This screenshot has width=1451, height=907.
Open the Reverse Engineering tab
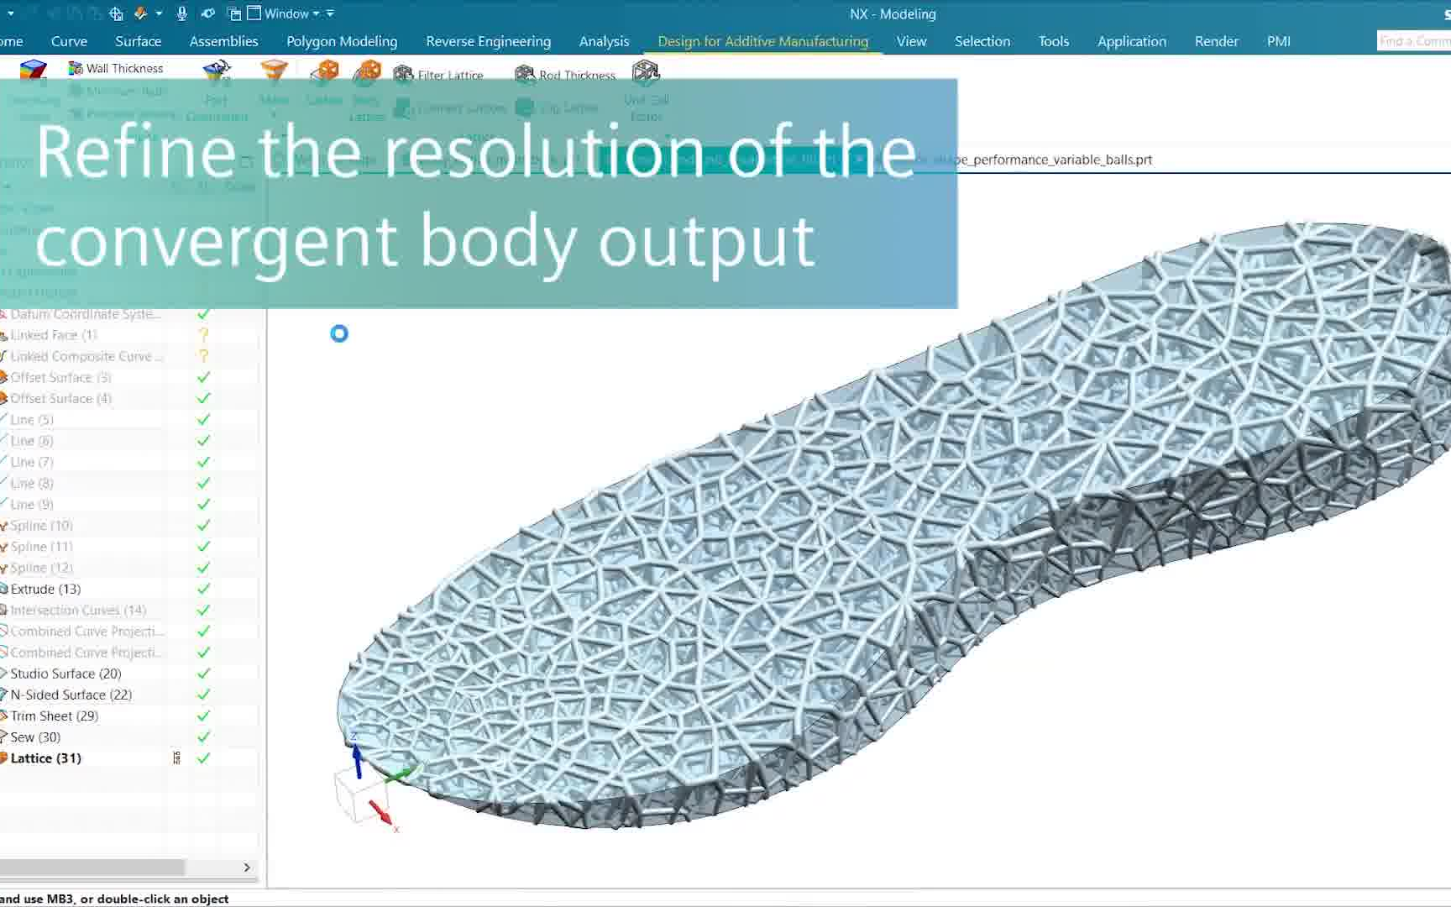[x=488, y=41]
